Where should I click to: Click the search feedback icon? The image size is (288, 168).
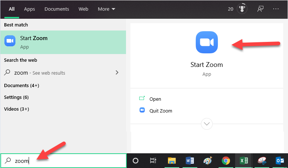click(260, 9)
